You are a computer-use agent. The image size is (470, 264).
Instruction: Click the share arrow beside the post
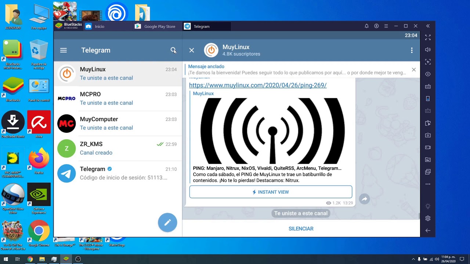(x=364, y=199)
